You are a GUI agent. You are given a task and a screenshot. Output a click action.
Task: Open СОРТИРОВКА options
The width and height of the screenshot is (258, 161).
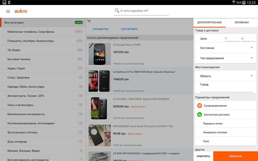coord(129,29)
